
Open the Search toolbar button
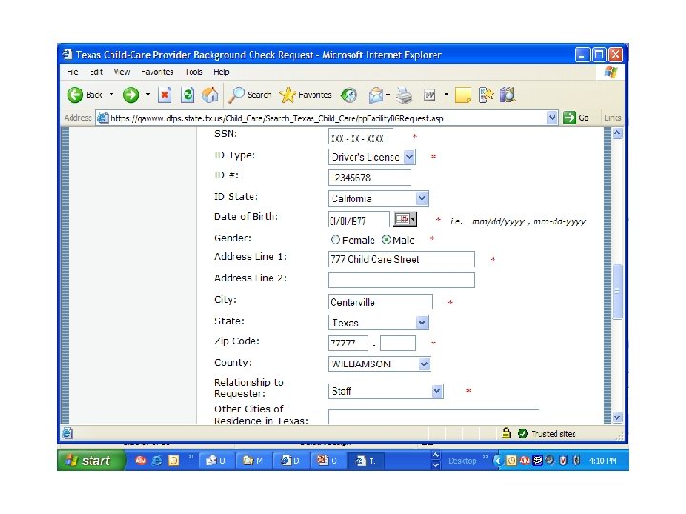pyautogui.click(x=250, y=94)
